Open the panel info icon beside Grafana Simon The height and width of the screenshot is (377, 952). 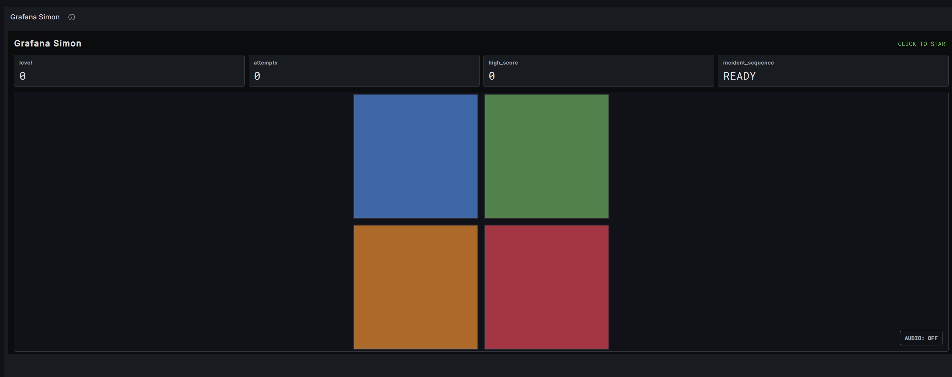coord(72,17)
